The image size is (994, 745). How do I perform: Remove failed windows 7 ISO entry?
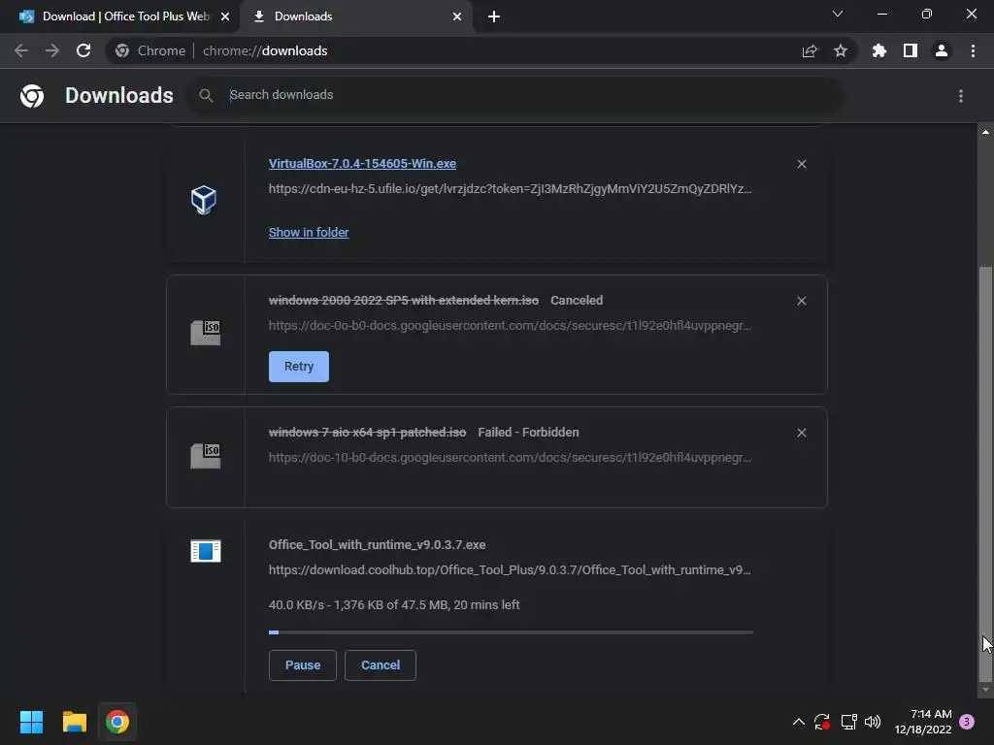801,433
